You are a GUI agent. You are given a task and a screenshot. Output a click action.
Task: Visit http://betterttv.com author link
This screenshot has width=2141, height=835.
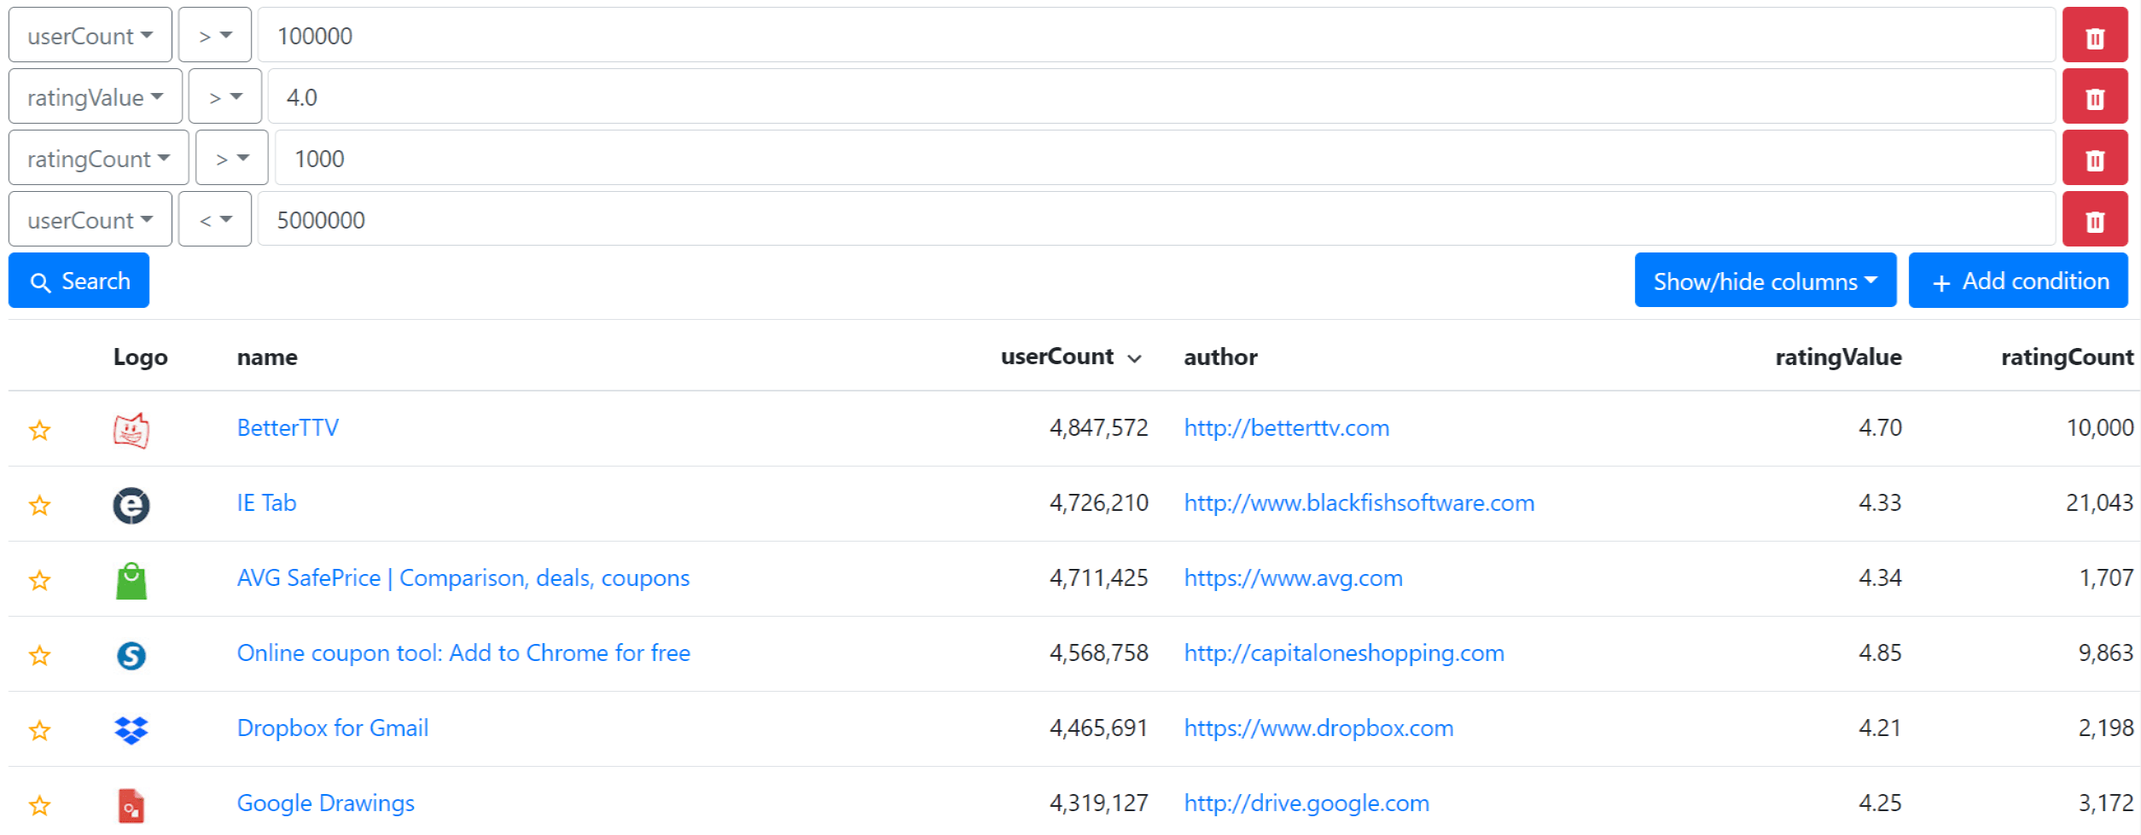pyautogui.click(x=1287, y=427)
